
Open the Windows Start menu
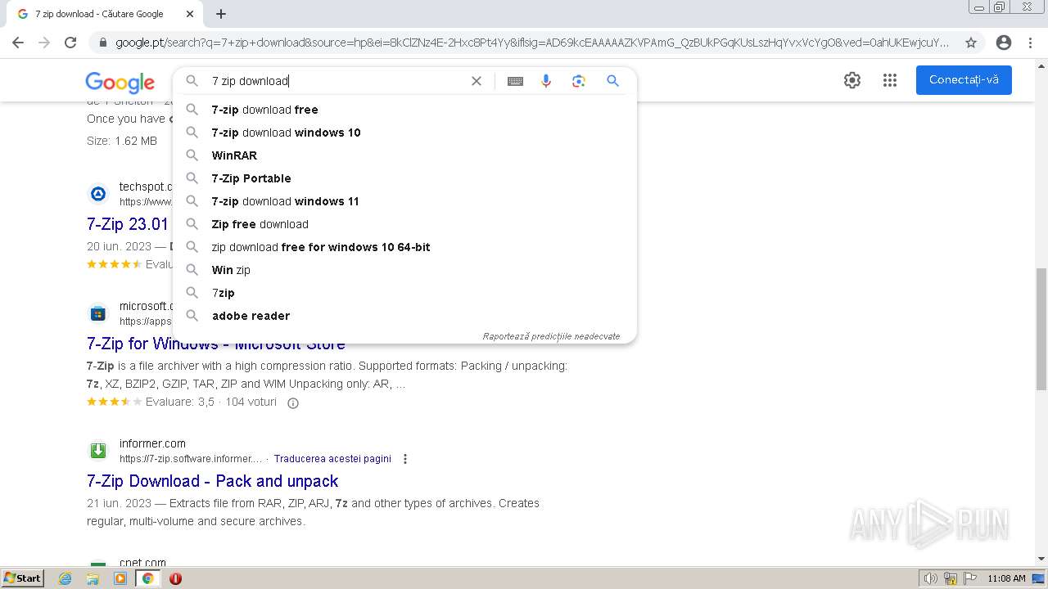[23, 578]
